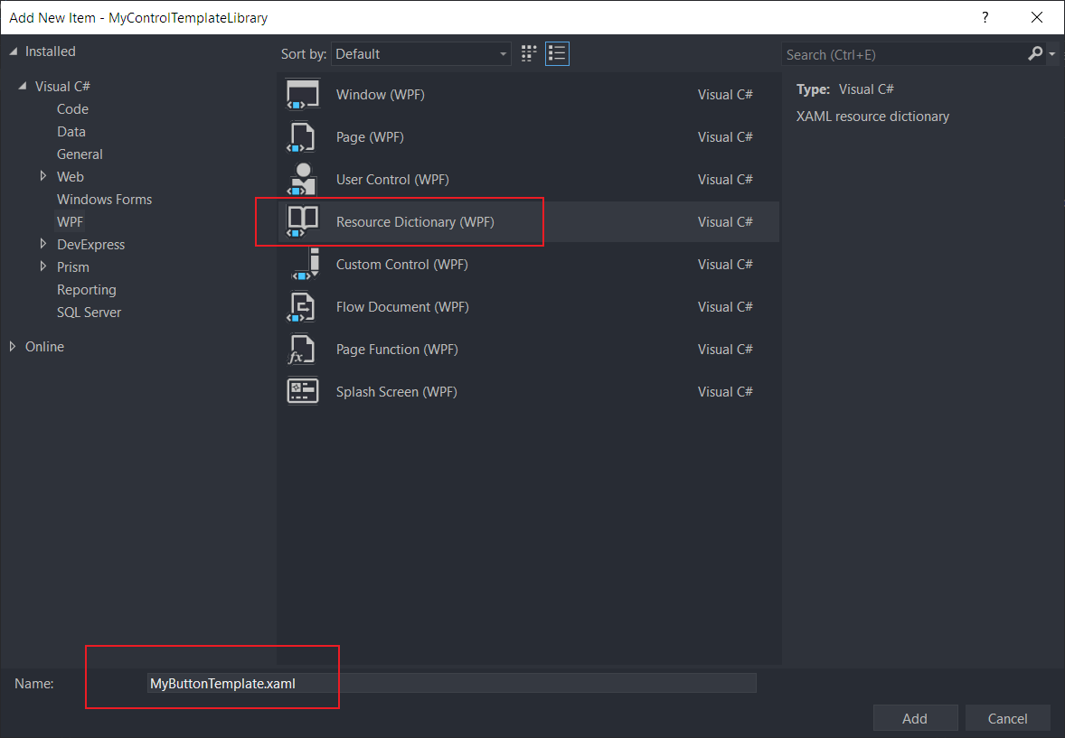Click the Window (WPF) template icon
This screenshot has width=1065, height=738.
[303, 95]
